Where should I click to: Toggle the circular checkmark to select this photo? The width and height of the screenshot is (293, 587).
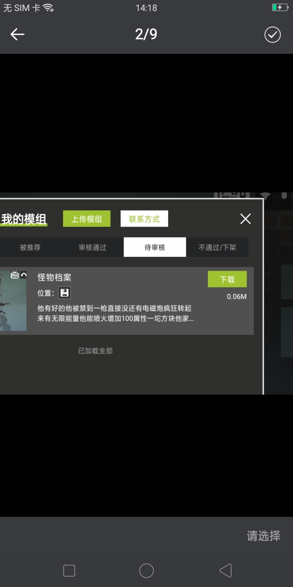(272, 35)
